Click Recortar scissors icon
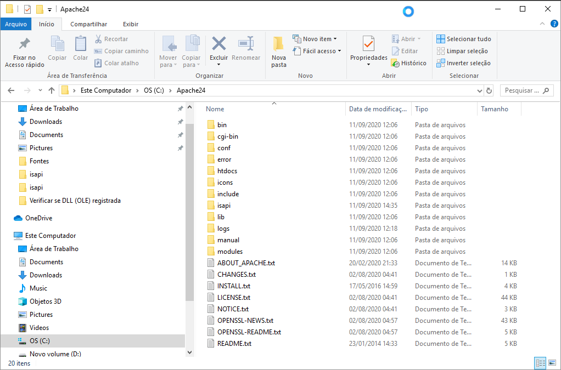 tap(98, 39)
